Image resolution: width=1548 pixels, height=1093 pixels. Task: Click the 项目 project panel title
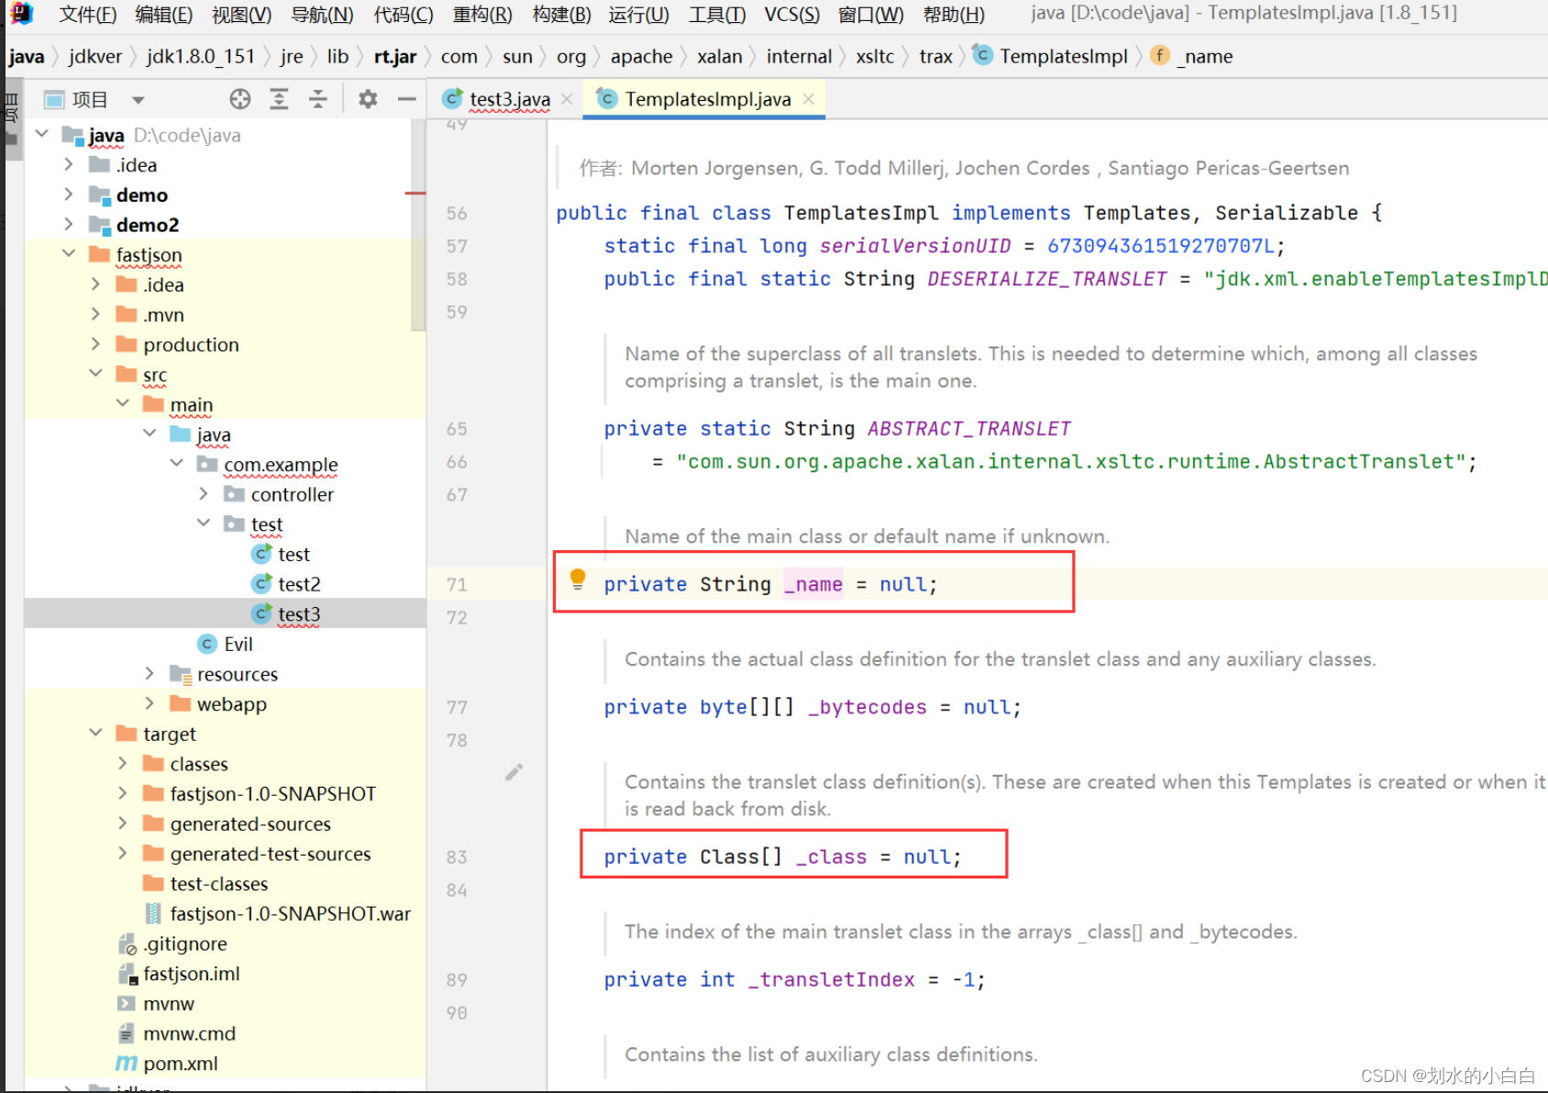click(90, 100)
